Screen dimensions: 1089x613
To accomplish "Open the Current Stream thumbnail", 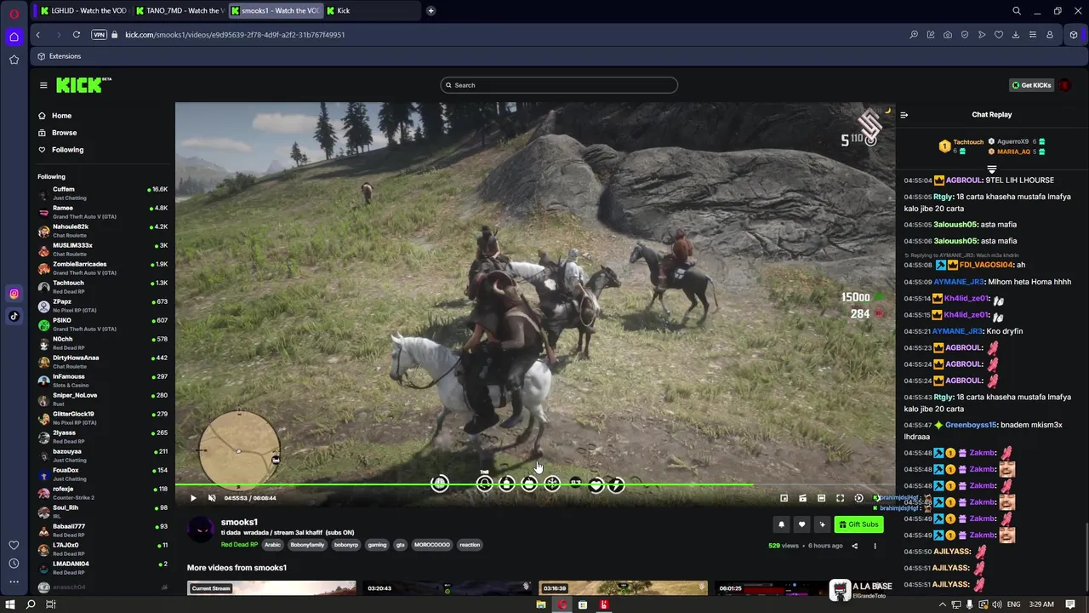I will (x=271, y=588).
